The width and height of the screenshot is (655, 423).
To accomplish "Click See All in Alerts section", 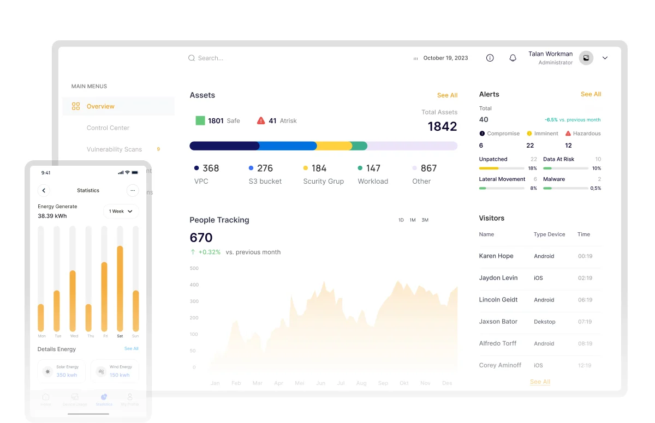I will point(591,94).
